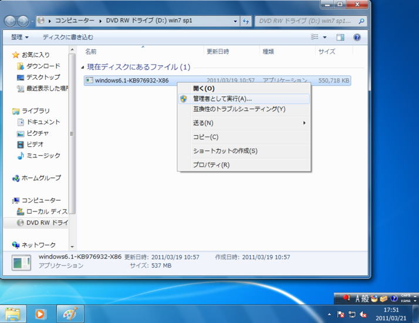This screenshot has width=419, height=323.
Task: Choose 開く(O) in the context menu
Action: 244,89
